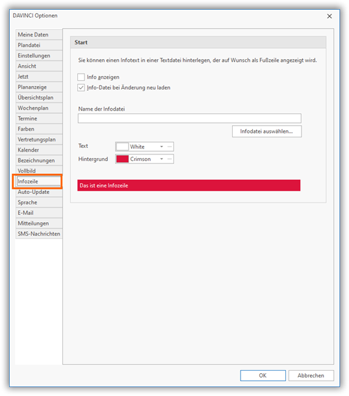The height and width of the screenshot is (396, 349).
Task: Expand the Text color dropdown arrow
Action: pyautogui.click(x=162, y=147)
